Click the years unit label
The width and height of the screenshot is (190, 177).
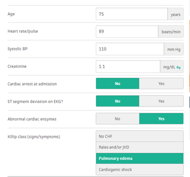tap(176, 14)
